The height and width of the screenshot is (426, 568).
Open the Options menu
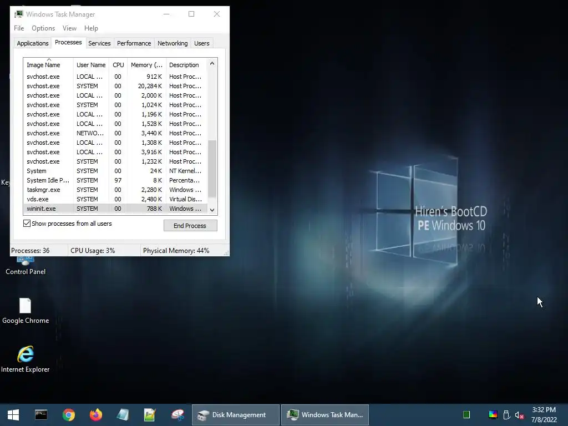pos(43,28)
